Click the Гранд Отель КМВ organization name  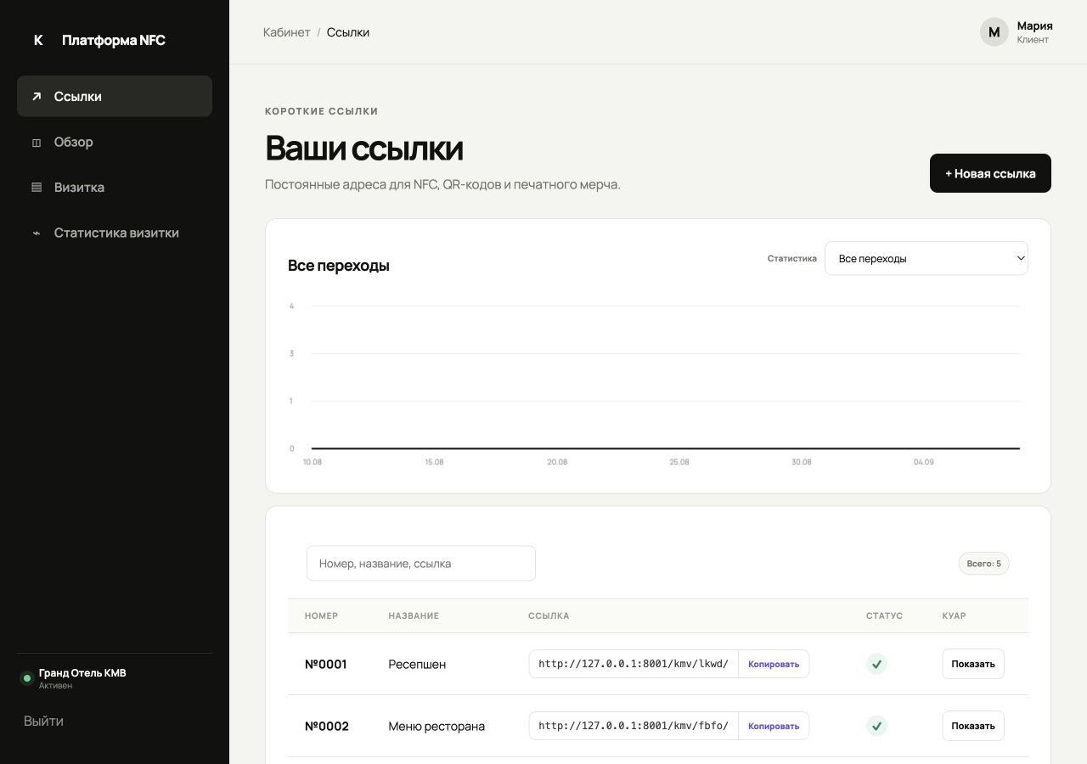coord(82,673)
